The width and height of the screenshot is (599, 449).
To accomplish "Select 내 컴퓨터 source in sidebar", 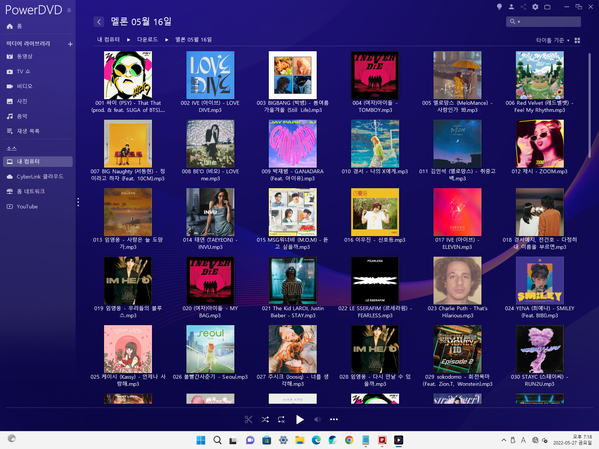I will 37,161.
